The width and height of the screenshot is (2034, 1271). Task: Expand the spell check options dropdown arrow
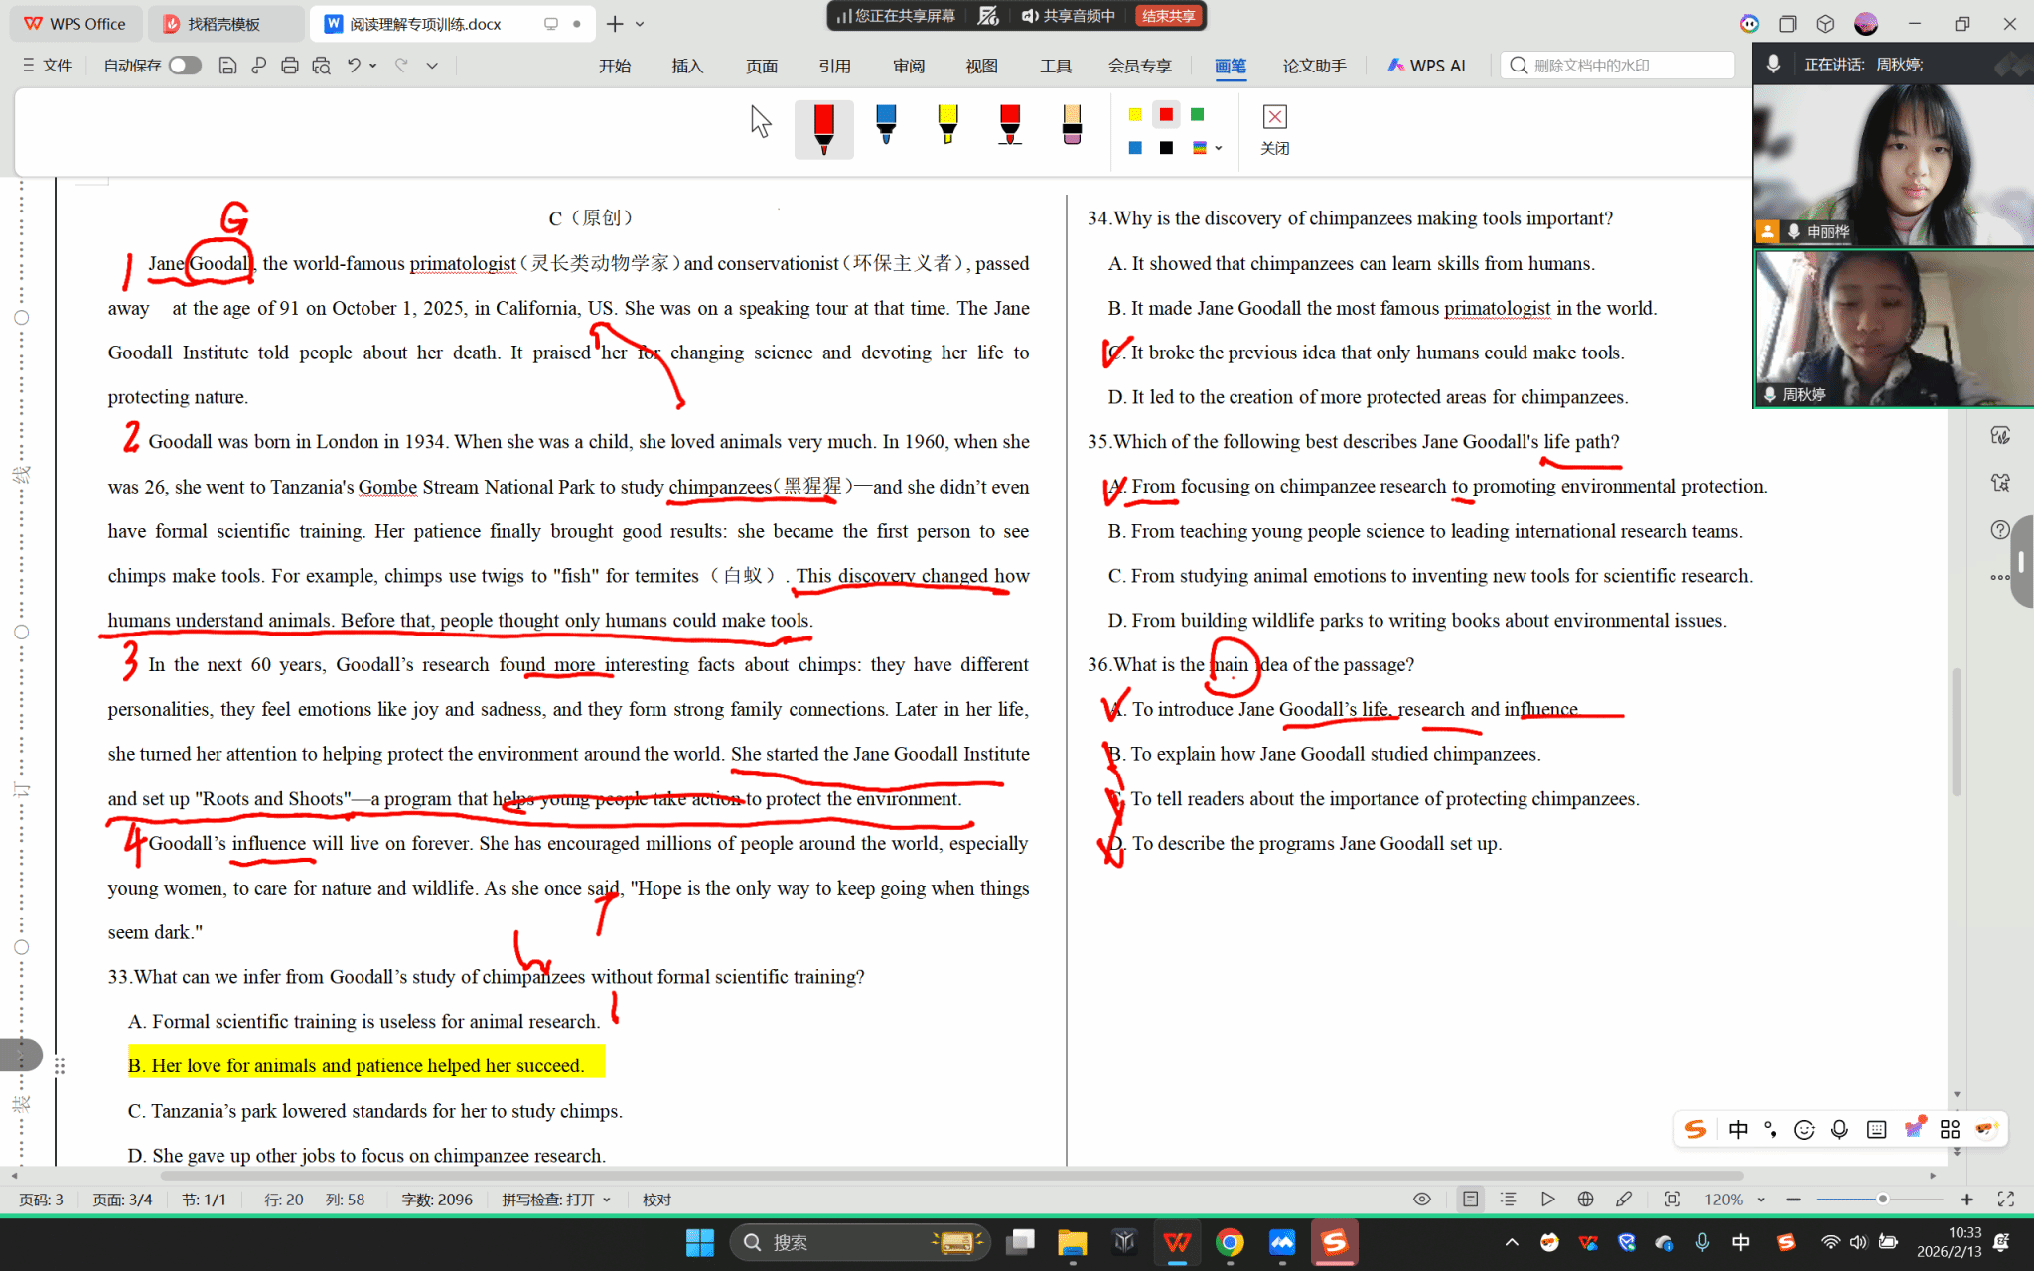tap(607, 1200)
